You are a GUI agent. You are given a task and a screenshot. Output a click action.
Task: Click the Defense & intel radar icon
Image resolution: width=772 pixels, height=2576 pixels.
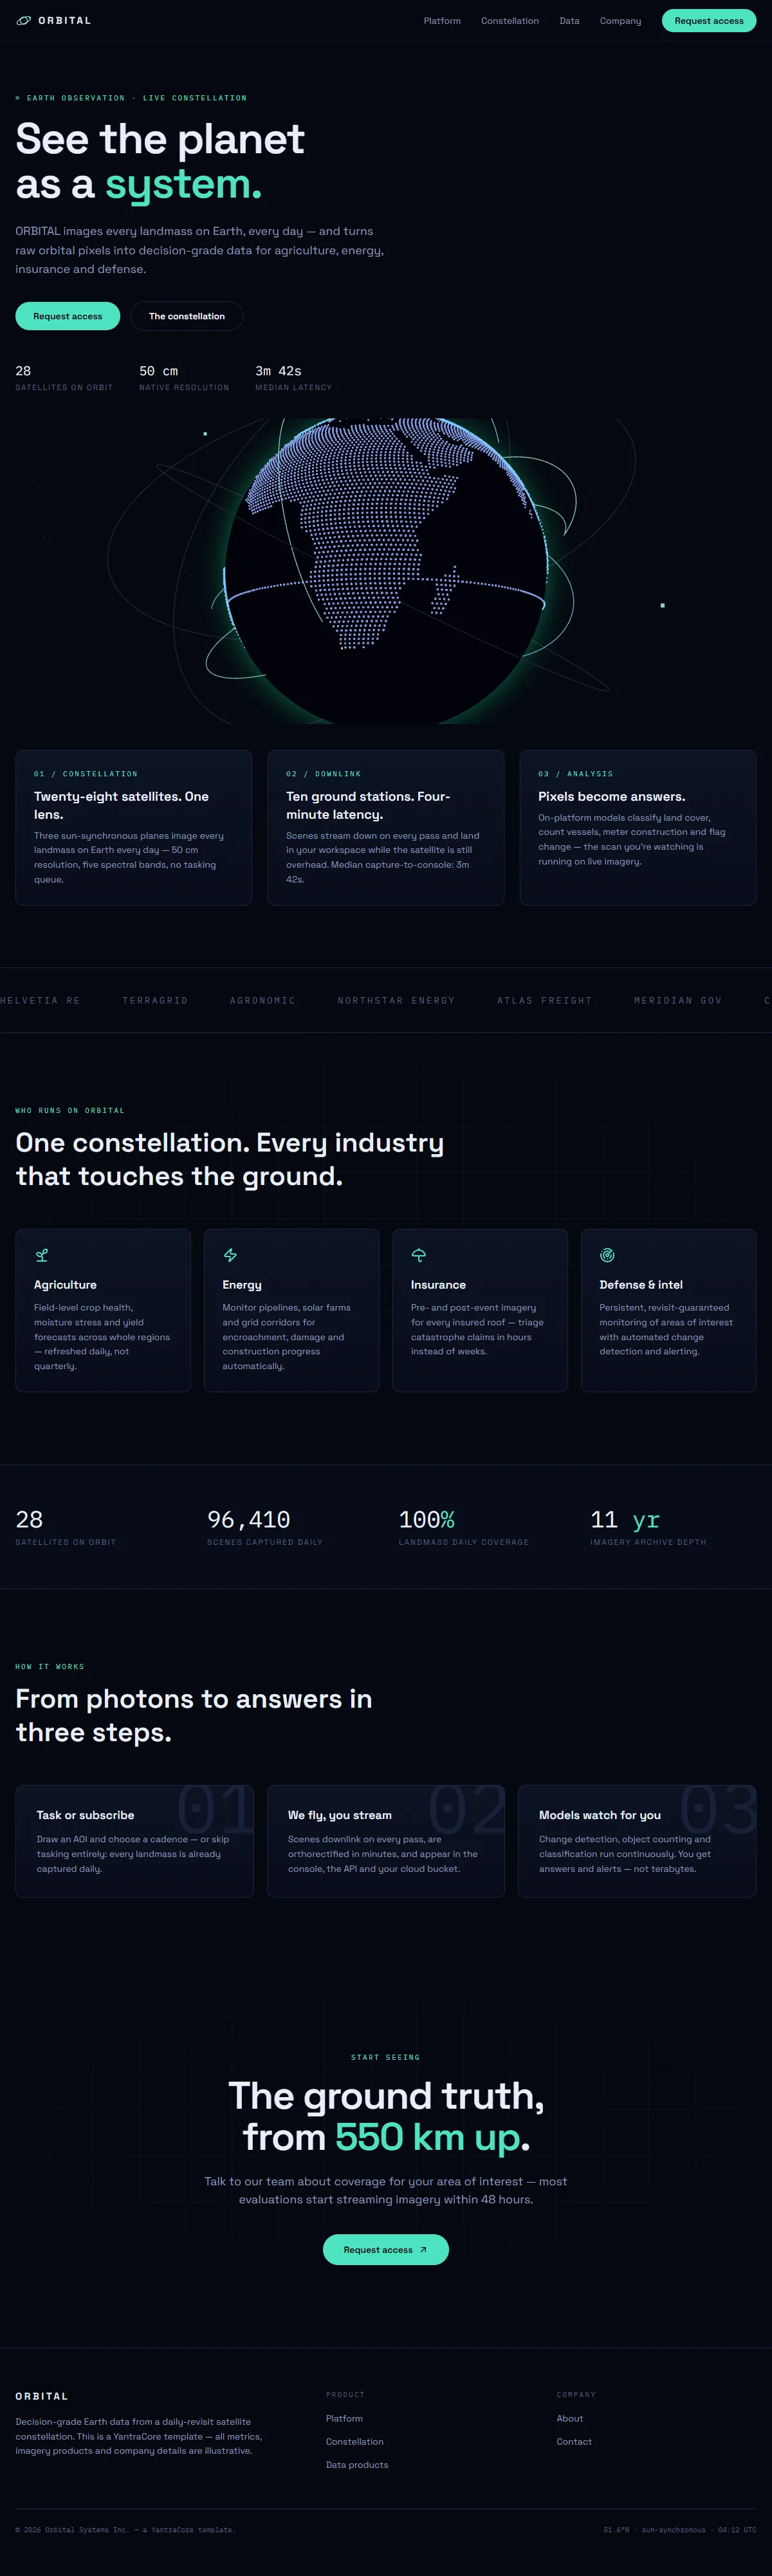(x=607, y=1255)
